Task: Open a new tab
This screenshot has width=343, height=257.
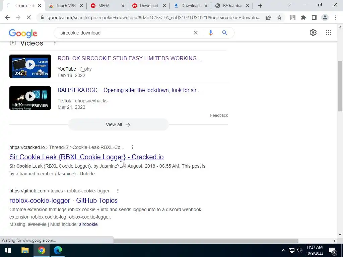Action: [260, 6]
